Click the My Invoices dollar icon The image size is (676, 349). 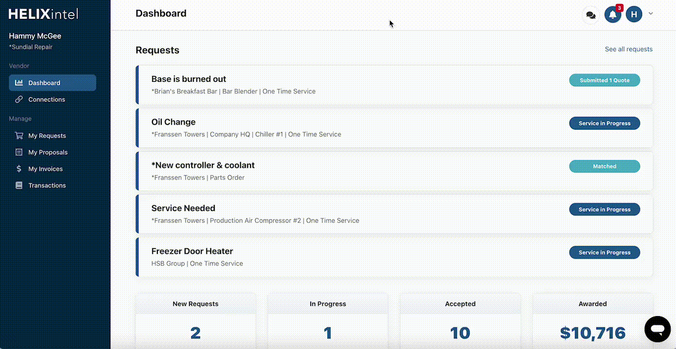[x=19, y=169]
